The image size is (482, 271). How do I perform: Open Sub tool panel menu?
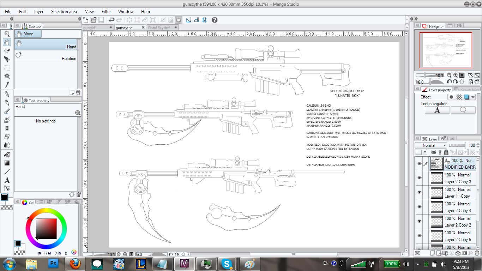point(17,26)
